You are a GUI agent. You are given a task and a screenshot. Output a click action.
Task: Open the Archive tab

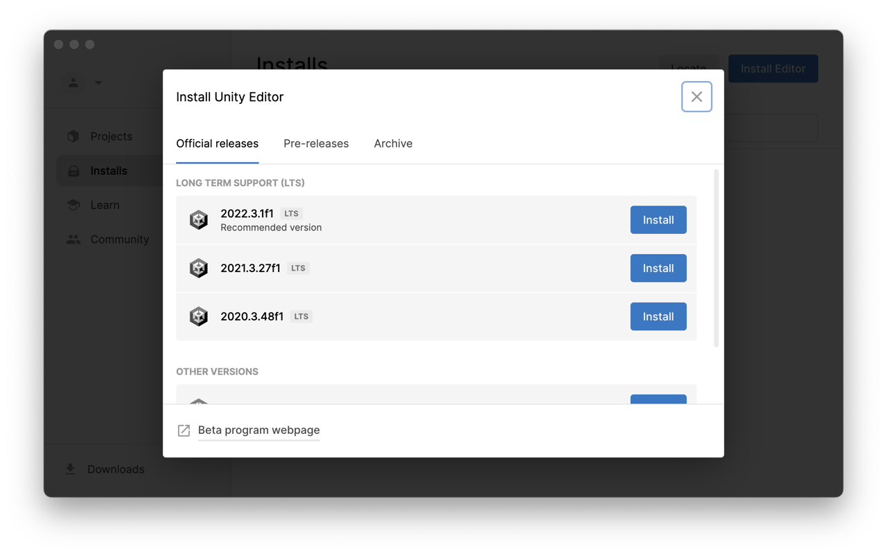tap(393, 144)
